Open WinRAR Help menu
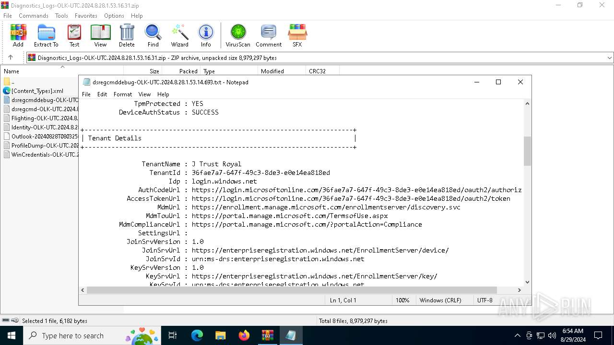 click(137, 16)
